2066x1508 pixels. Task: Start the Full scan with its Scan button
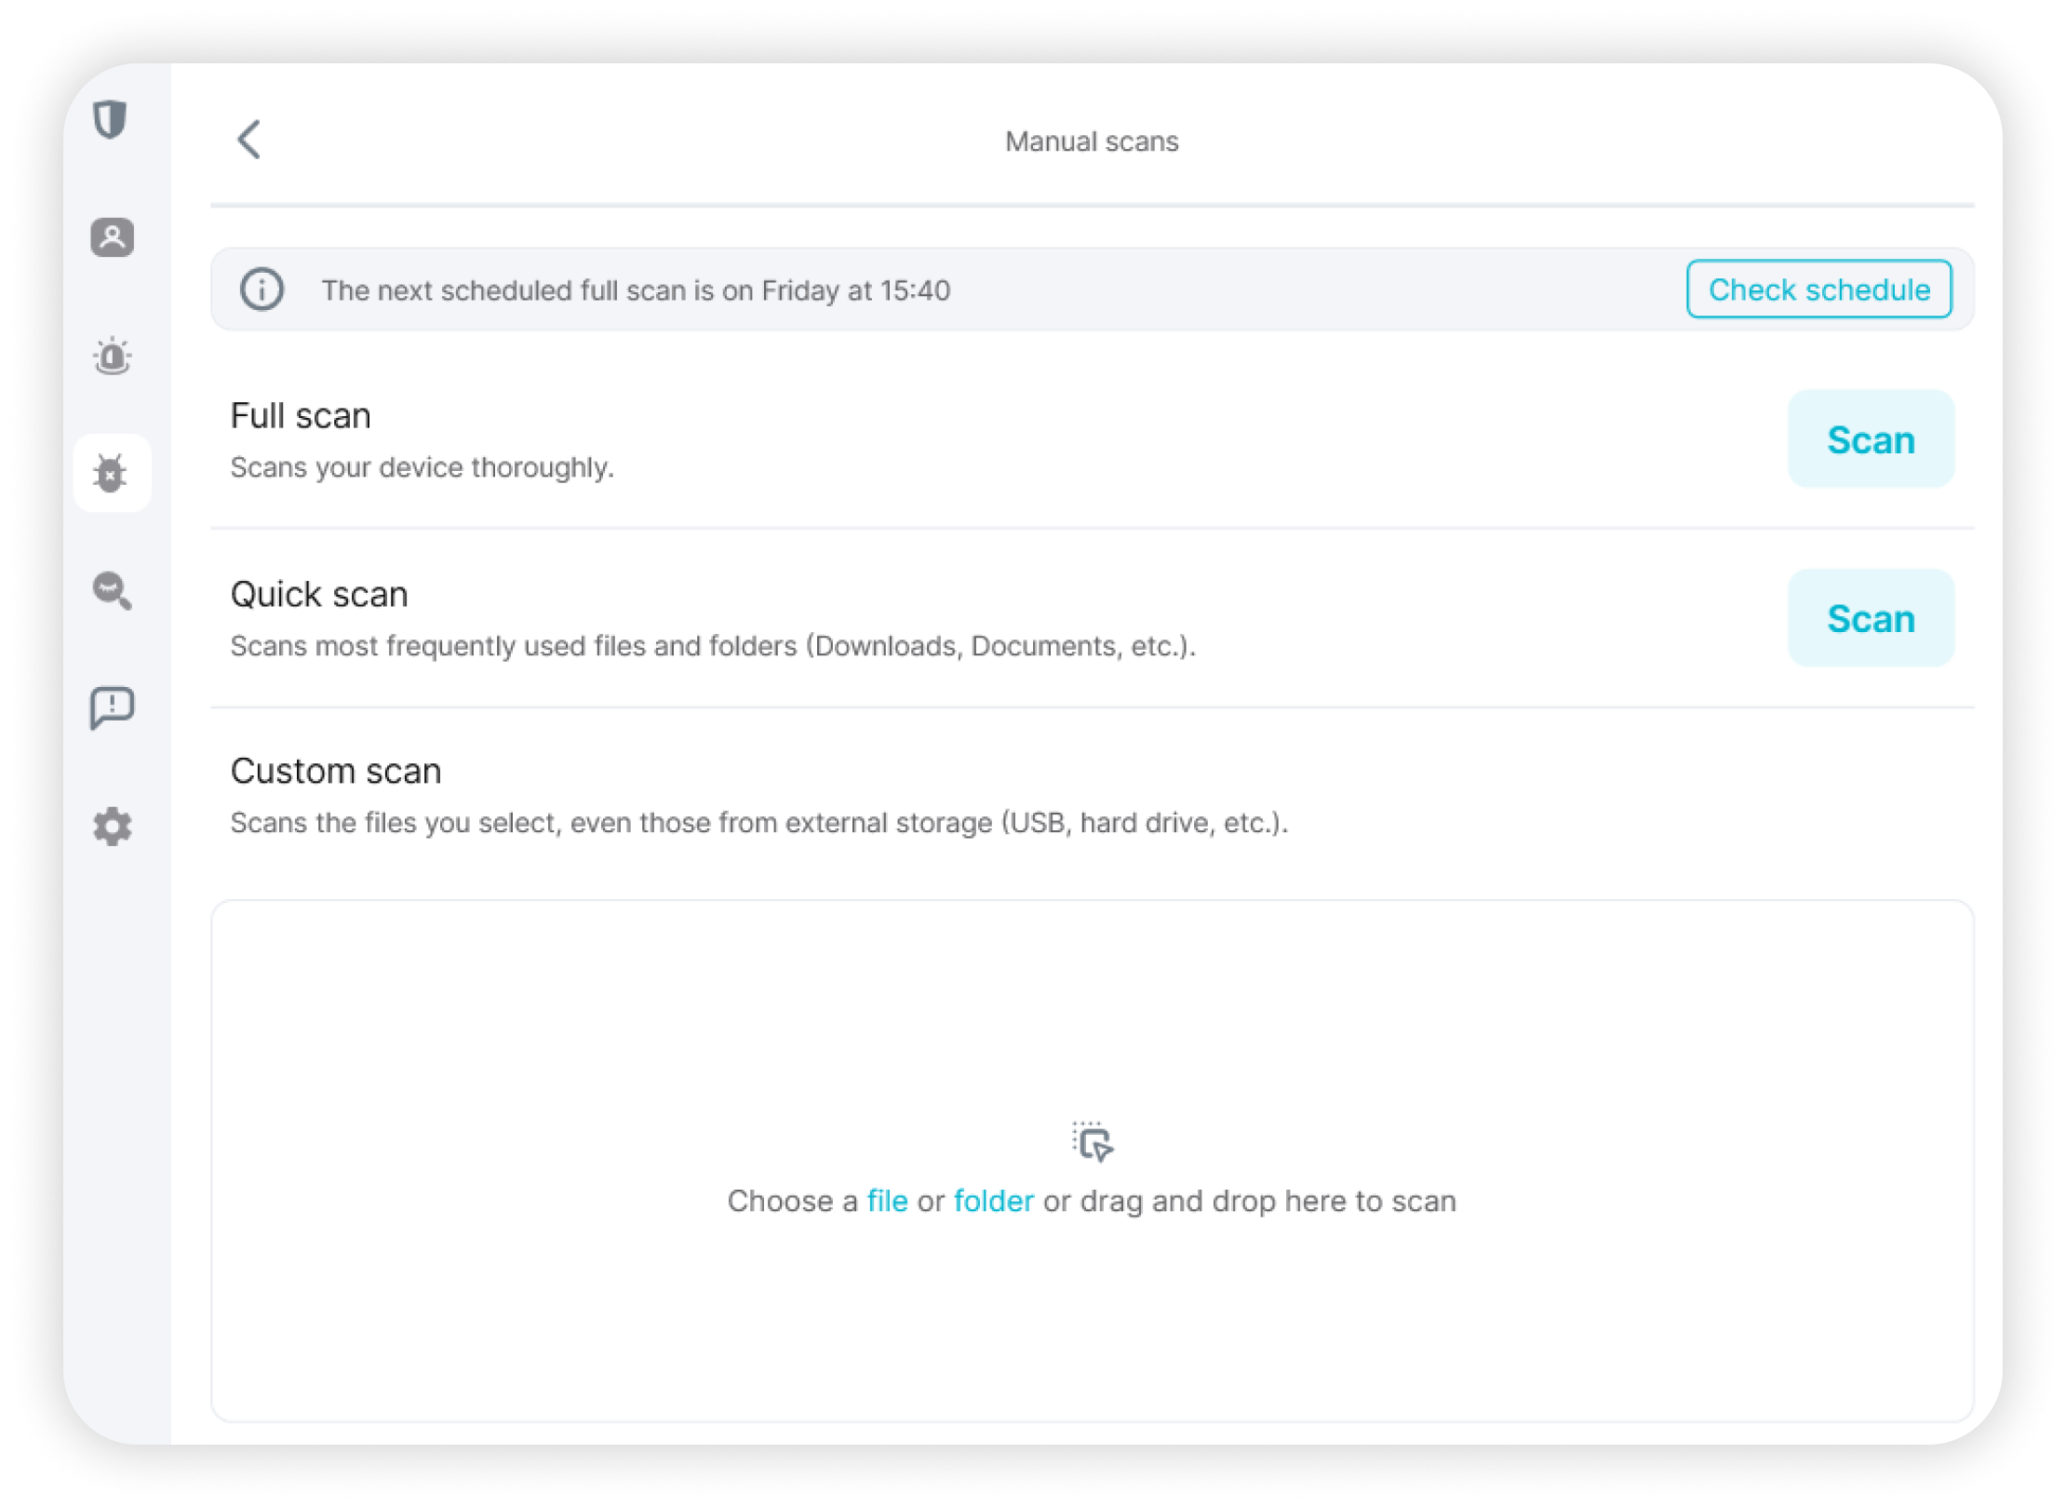pyautogui.click(x=1871, y=439)
